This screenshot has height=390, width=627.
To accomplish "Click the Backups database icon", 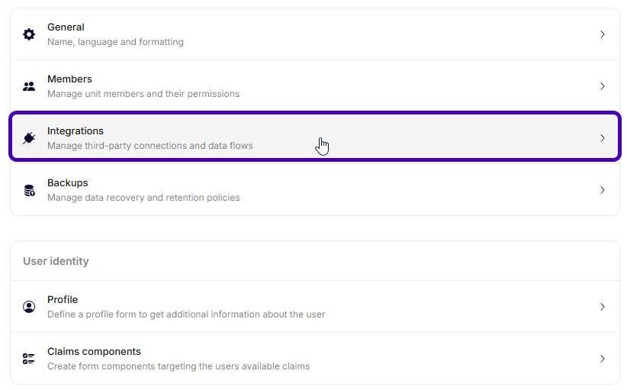I will [x=29, y=190].
